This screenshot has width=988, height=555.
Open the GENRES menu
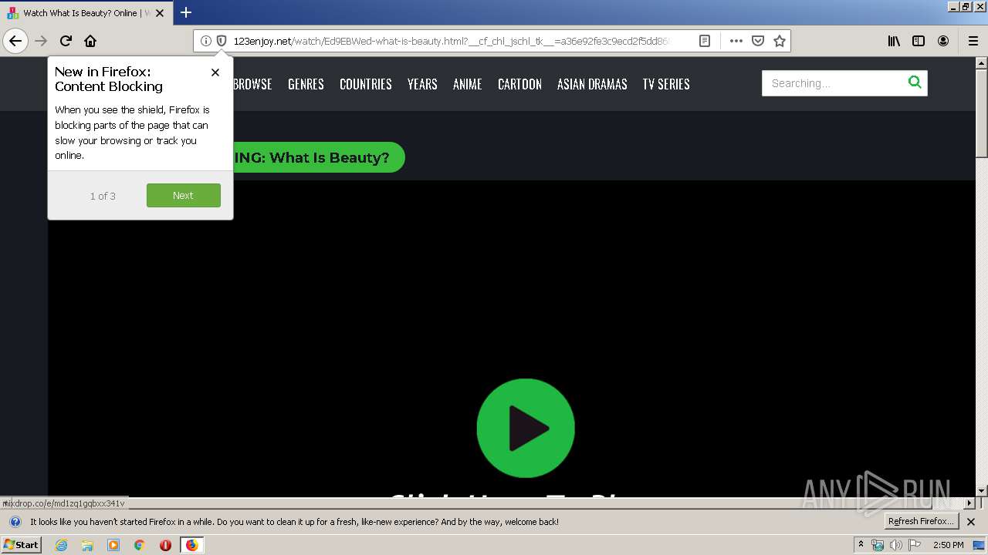[306, 84]
